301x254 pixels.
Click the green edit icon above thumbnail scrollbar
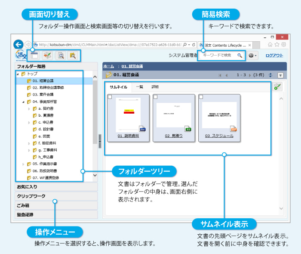(277, 87)
